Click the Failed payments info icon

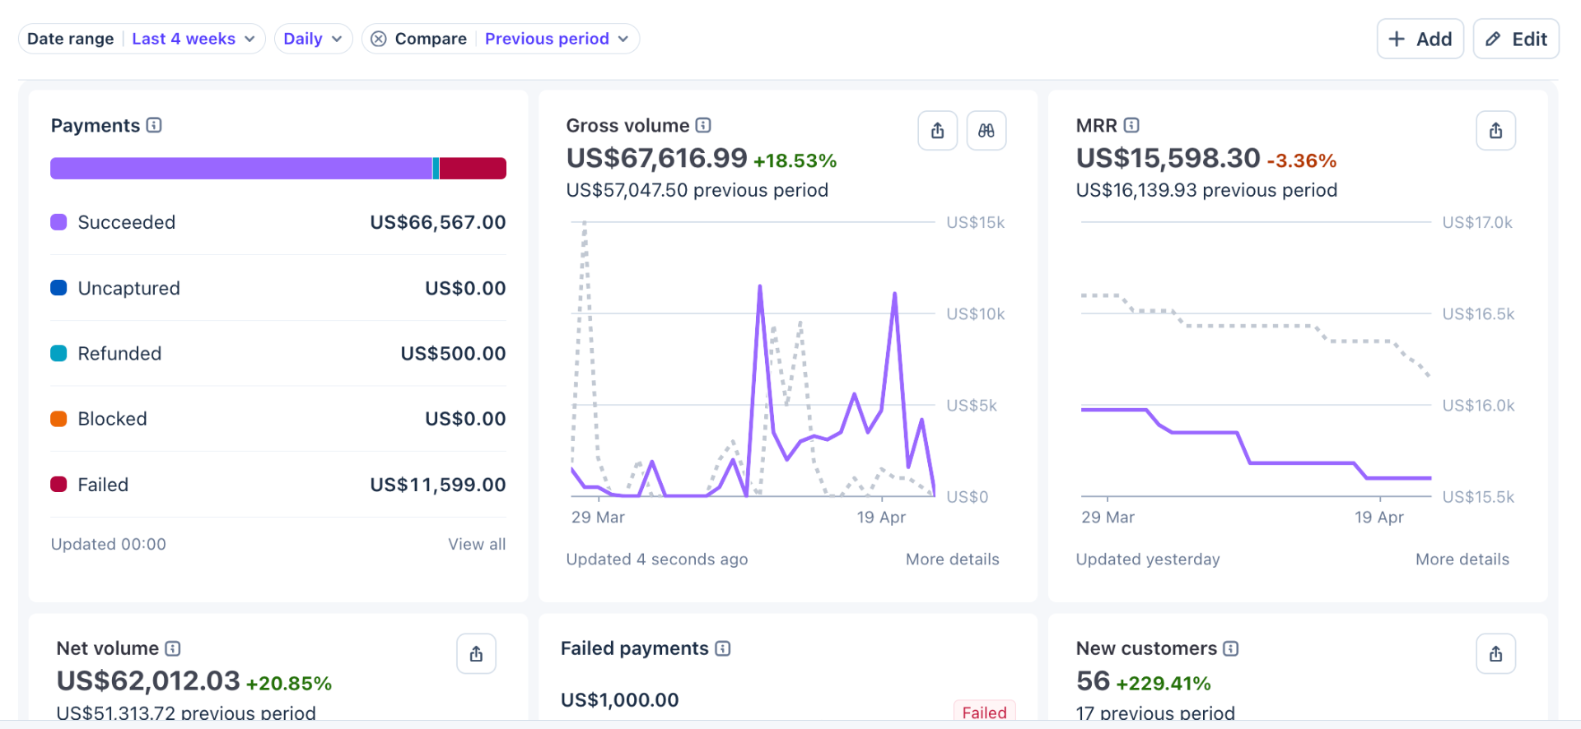[722, 648]
